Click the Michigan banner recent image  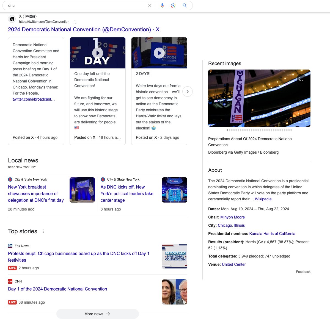[x=259, y=98]
